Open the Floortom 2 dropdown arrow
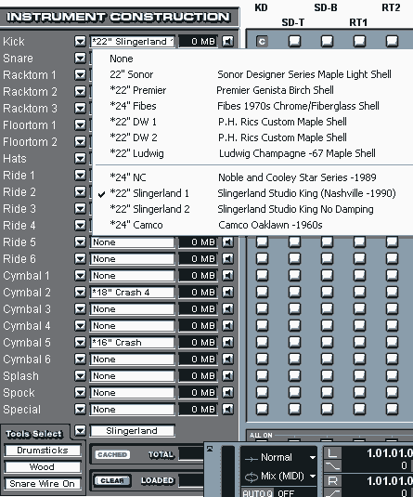Screen dimensions: 413x497 point(80,142)
